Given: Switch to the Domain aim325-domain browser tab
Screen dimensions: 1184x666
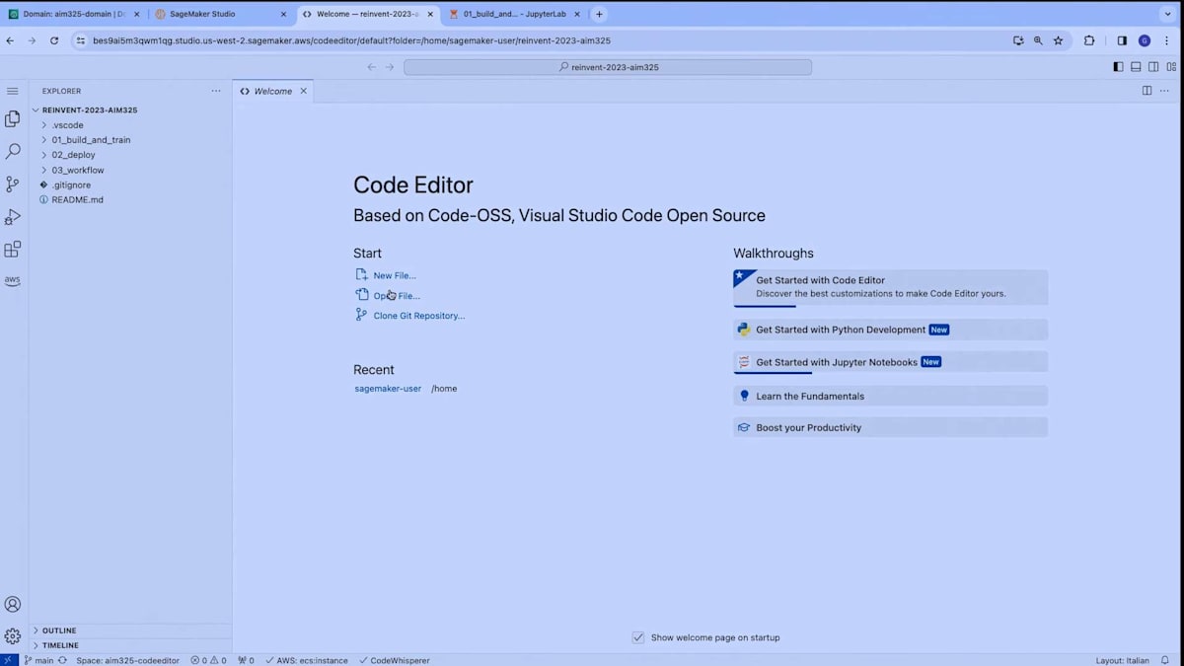Looking at the screenshot, I should click(x=74, y=14).
